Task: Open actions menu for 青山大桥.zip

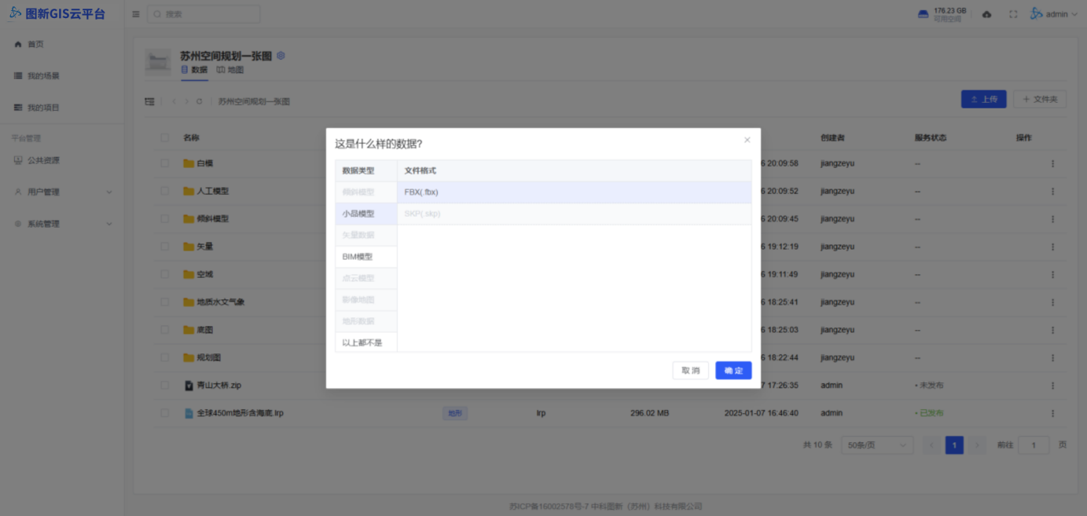Action: (1052, 386)
